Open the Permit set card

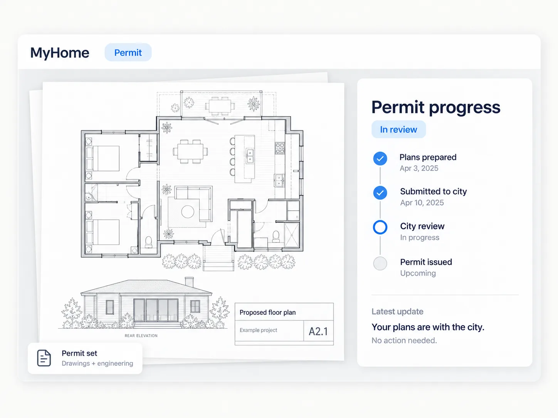click(x=85, y=358)
